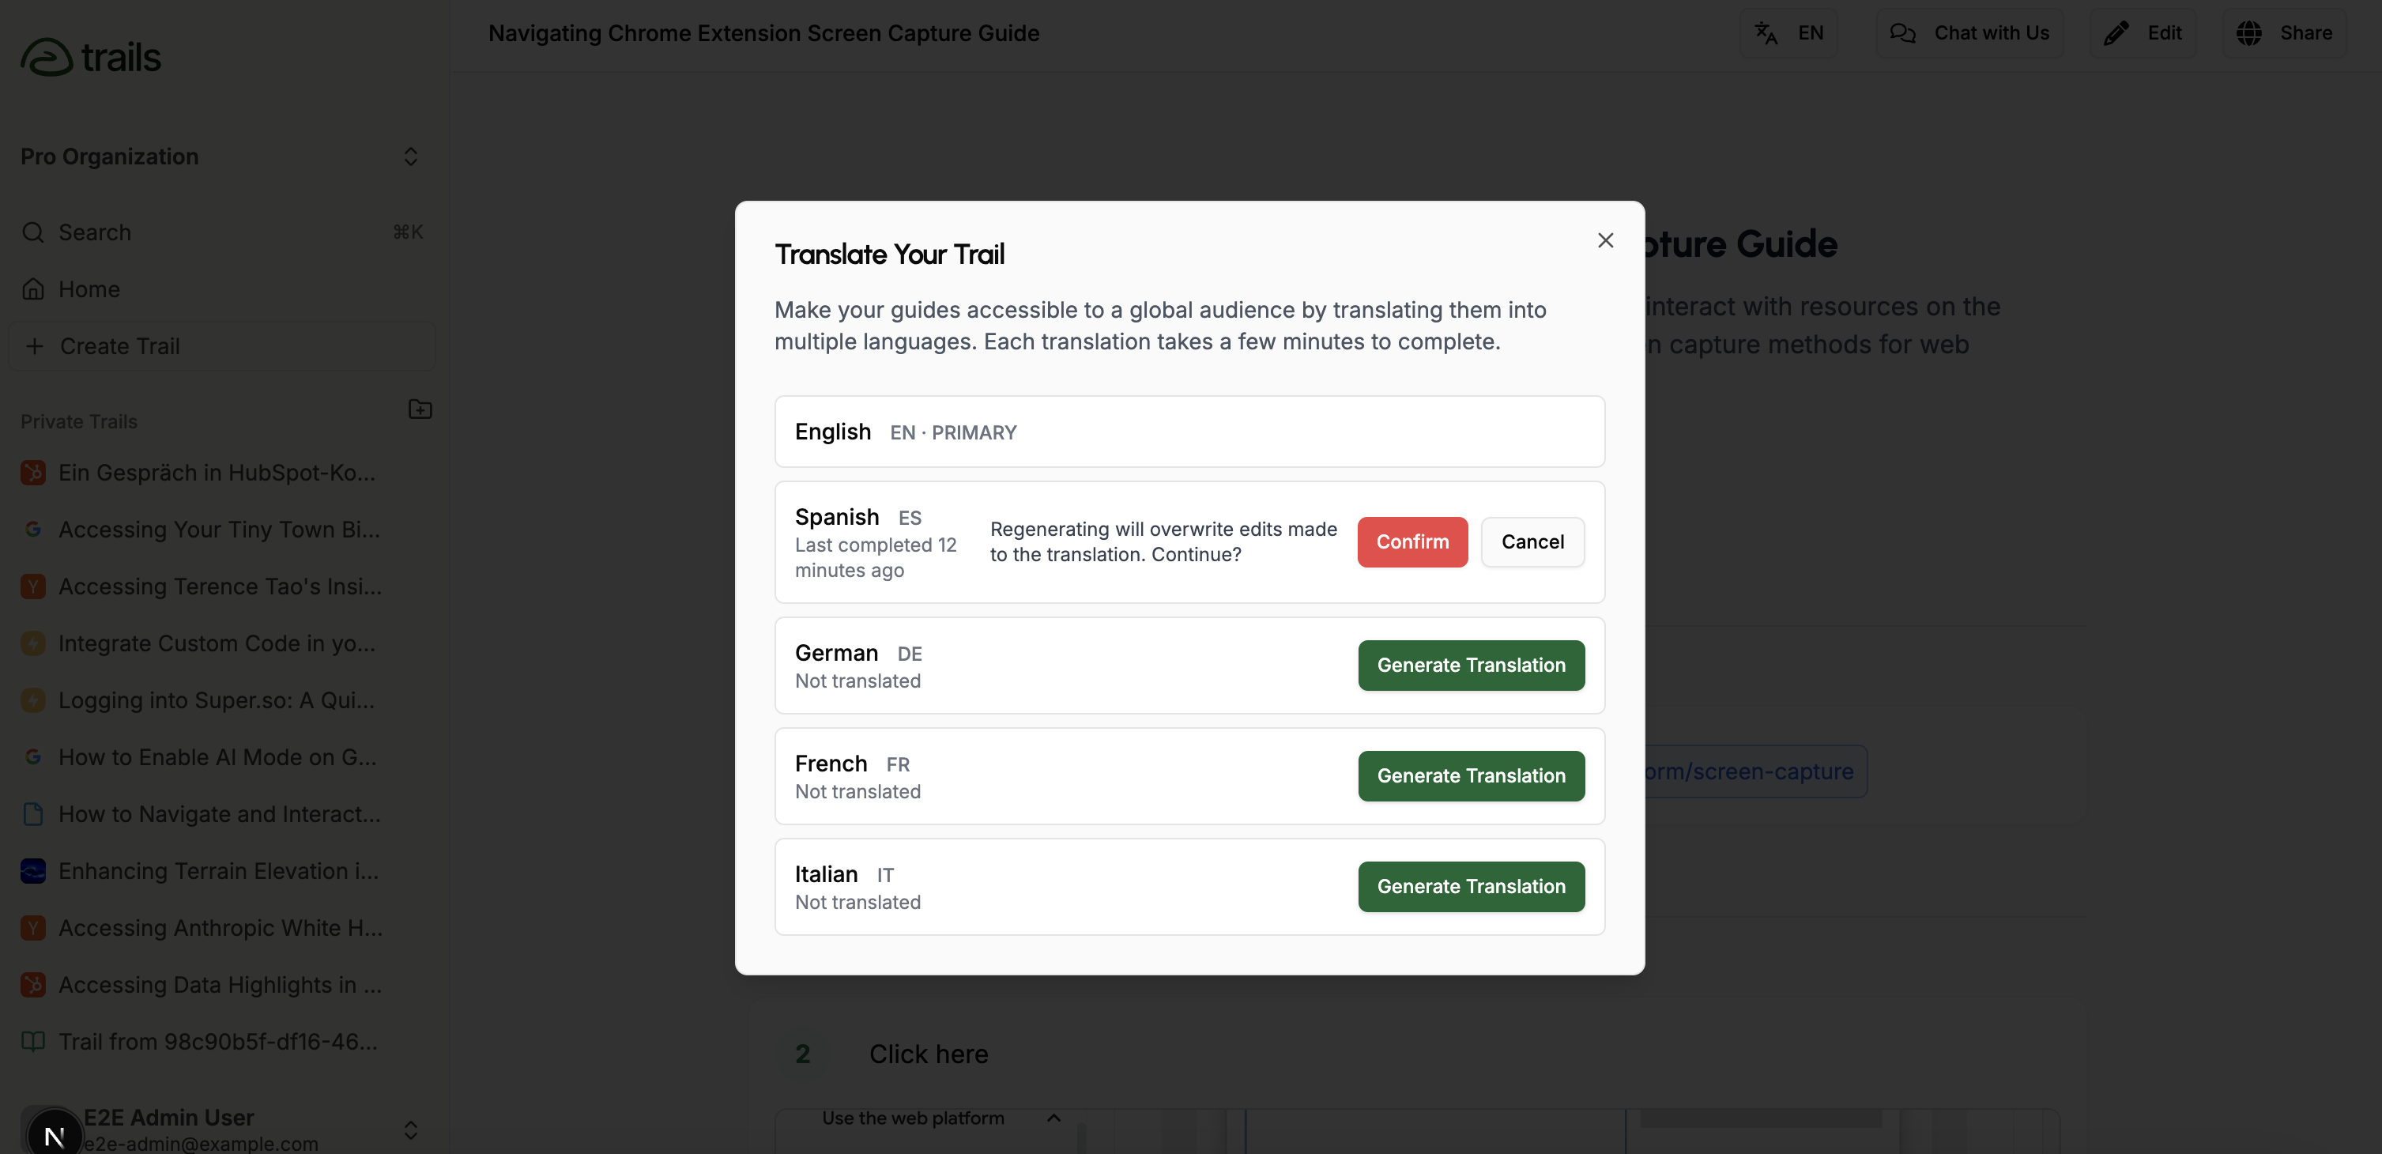The height and width of the screenshot is (1154, 2382).
Task: Generate Translation for Italian
Action: pos(1470,887)
